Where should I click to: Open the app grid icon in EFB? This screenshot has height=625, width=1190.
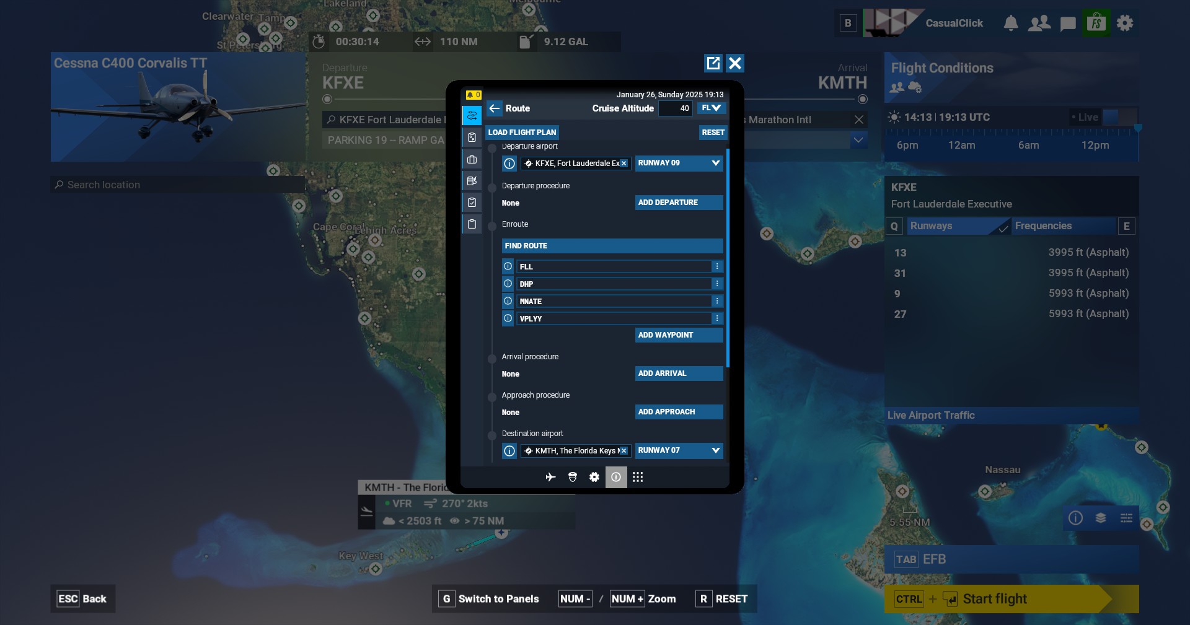638,477
